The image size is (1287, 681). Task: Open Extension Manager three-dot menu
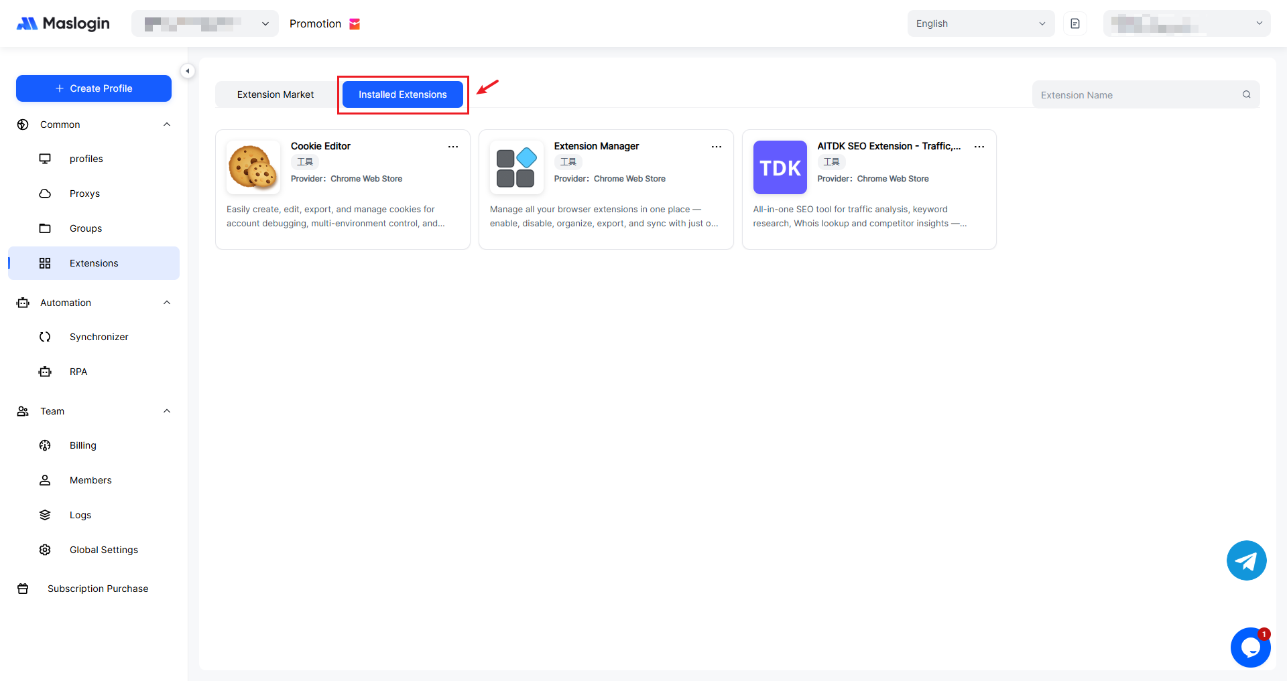(717, 147)
